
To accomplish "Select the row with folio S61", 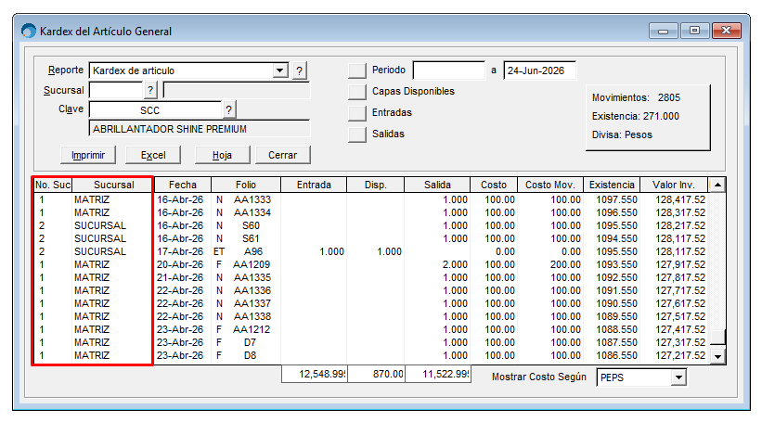I will click(x=371, y=239).
